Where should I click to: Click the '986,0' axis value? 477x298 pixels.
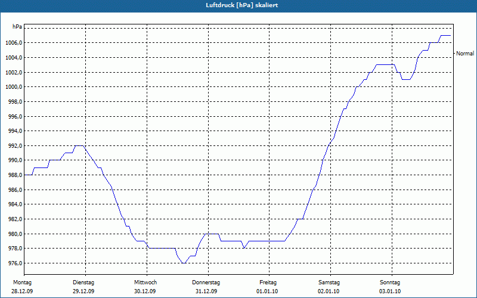[x=15, y=190]
